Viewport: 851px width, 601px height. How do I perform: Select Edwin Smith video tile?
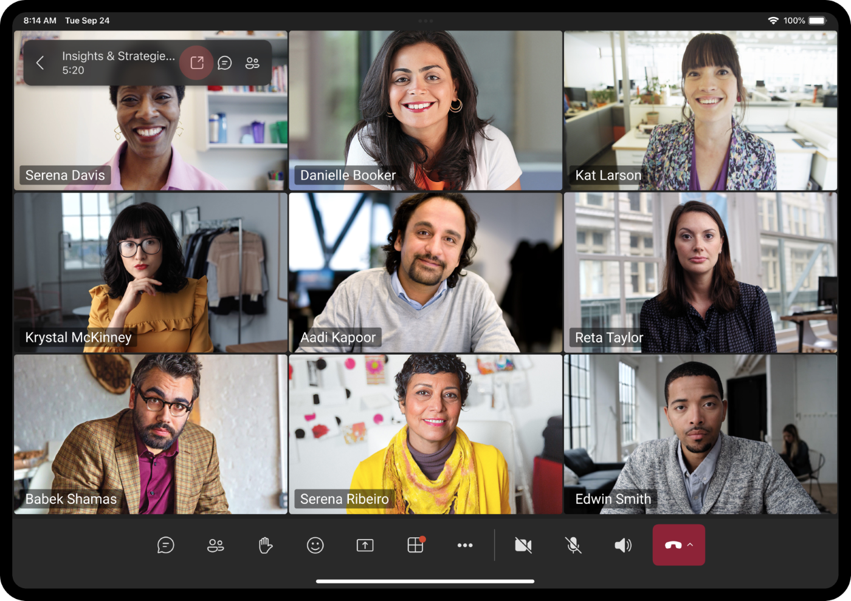coord(700,434)
